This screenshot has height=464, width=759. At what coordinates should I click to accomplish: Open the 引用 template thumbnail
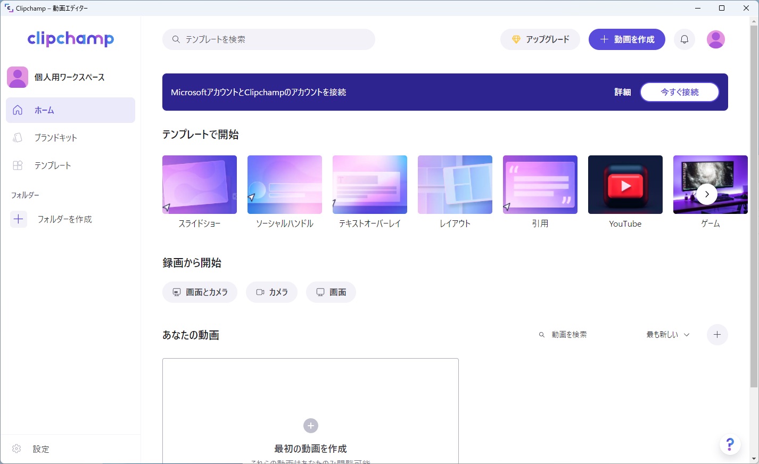click(x=540, y=185)
